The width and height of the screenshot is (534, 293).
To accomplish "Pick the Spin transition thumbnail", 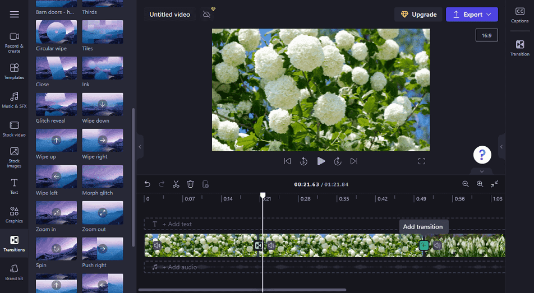I will coord(56,249).
